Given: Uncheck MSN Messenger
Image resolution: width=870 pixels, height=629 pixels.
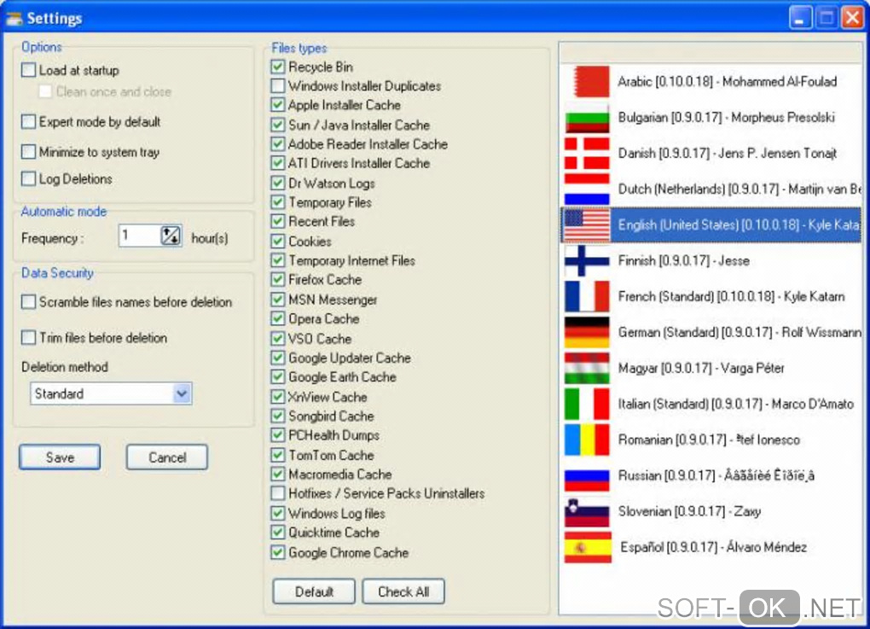Looking at the screenshot, I should pos(278,300).
